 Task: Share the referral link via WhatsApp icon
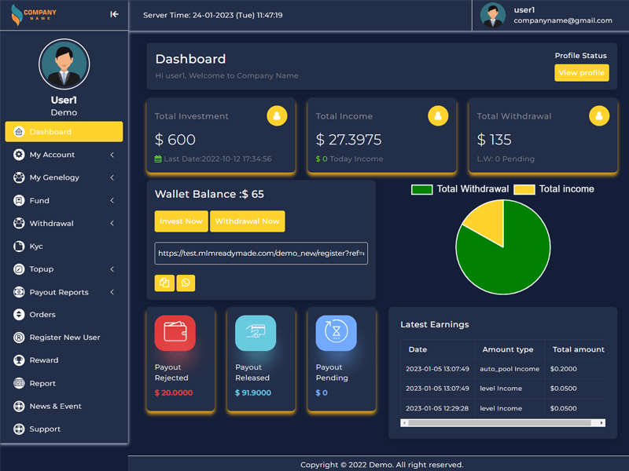pos(186,283)
